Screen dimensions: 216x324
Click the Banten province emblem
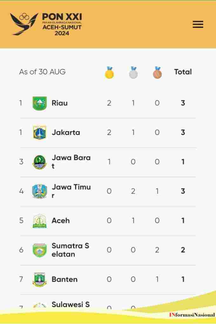(x=40, y=280)
